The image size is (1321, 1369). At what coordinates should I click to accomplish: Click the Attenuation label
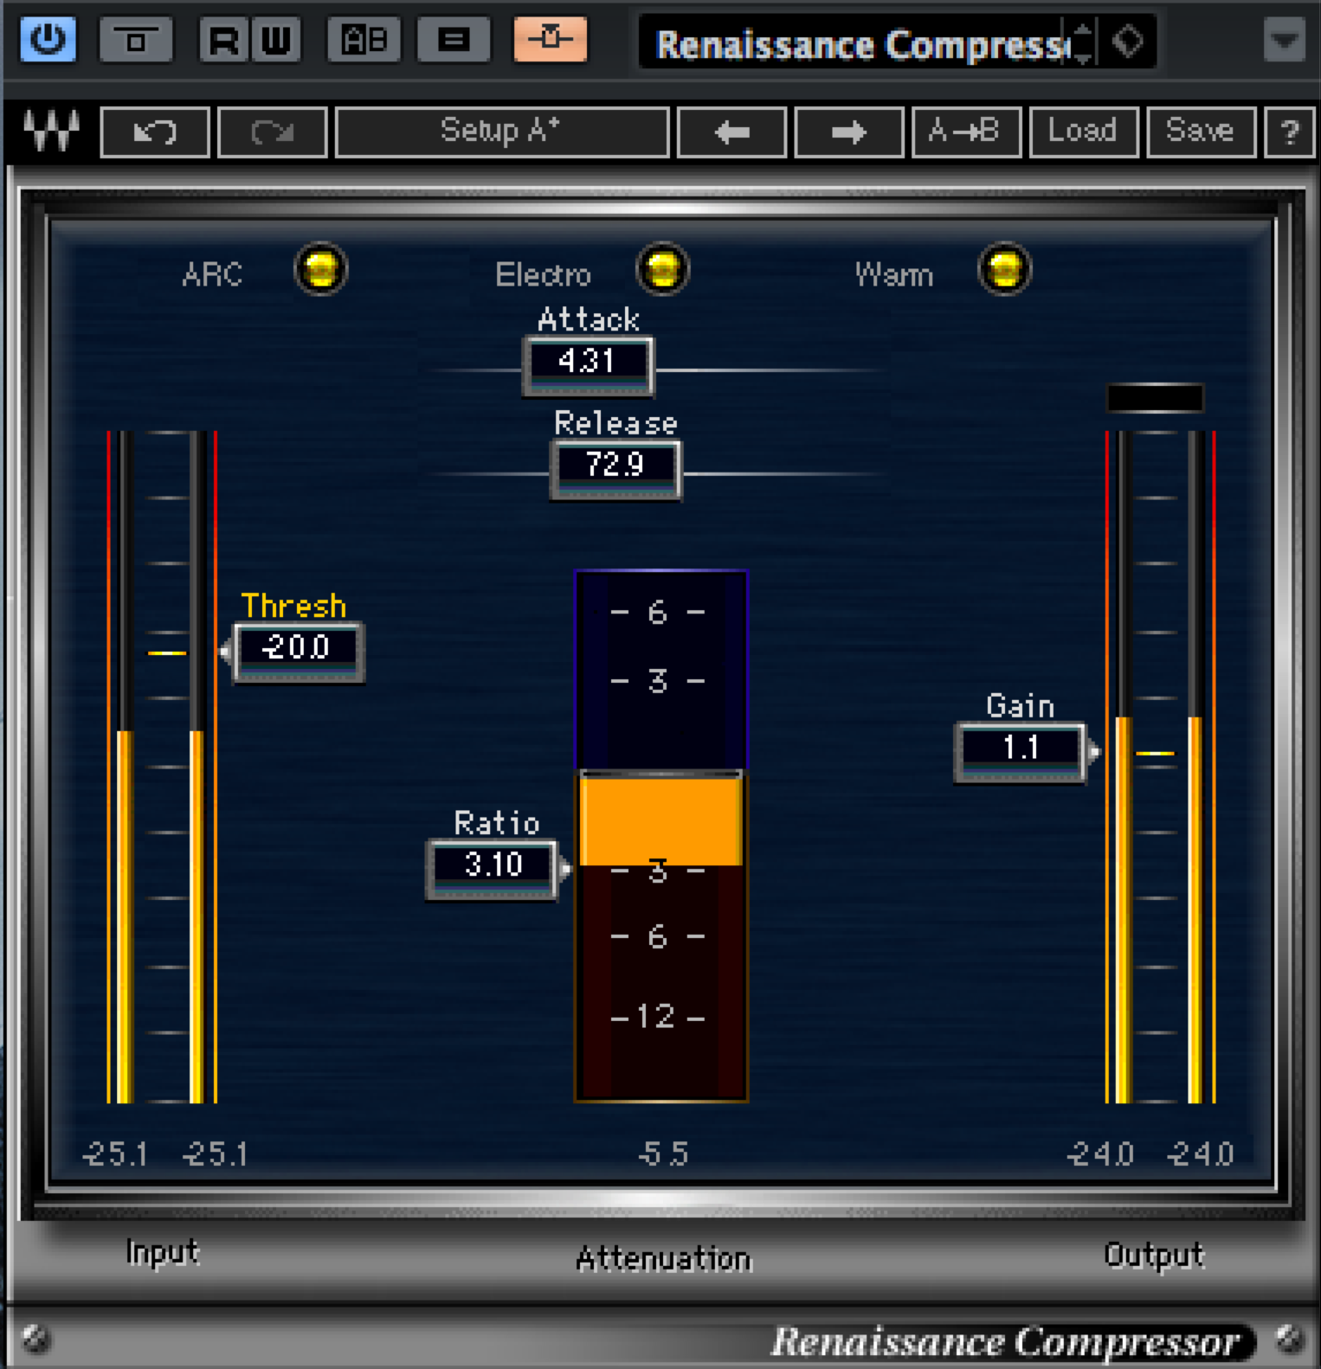[x=664, y=1258]
